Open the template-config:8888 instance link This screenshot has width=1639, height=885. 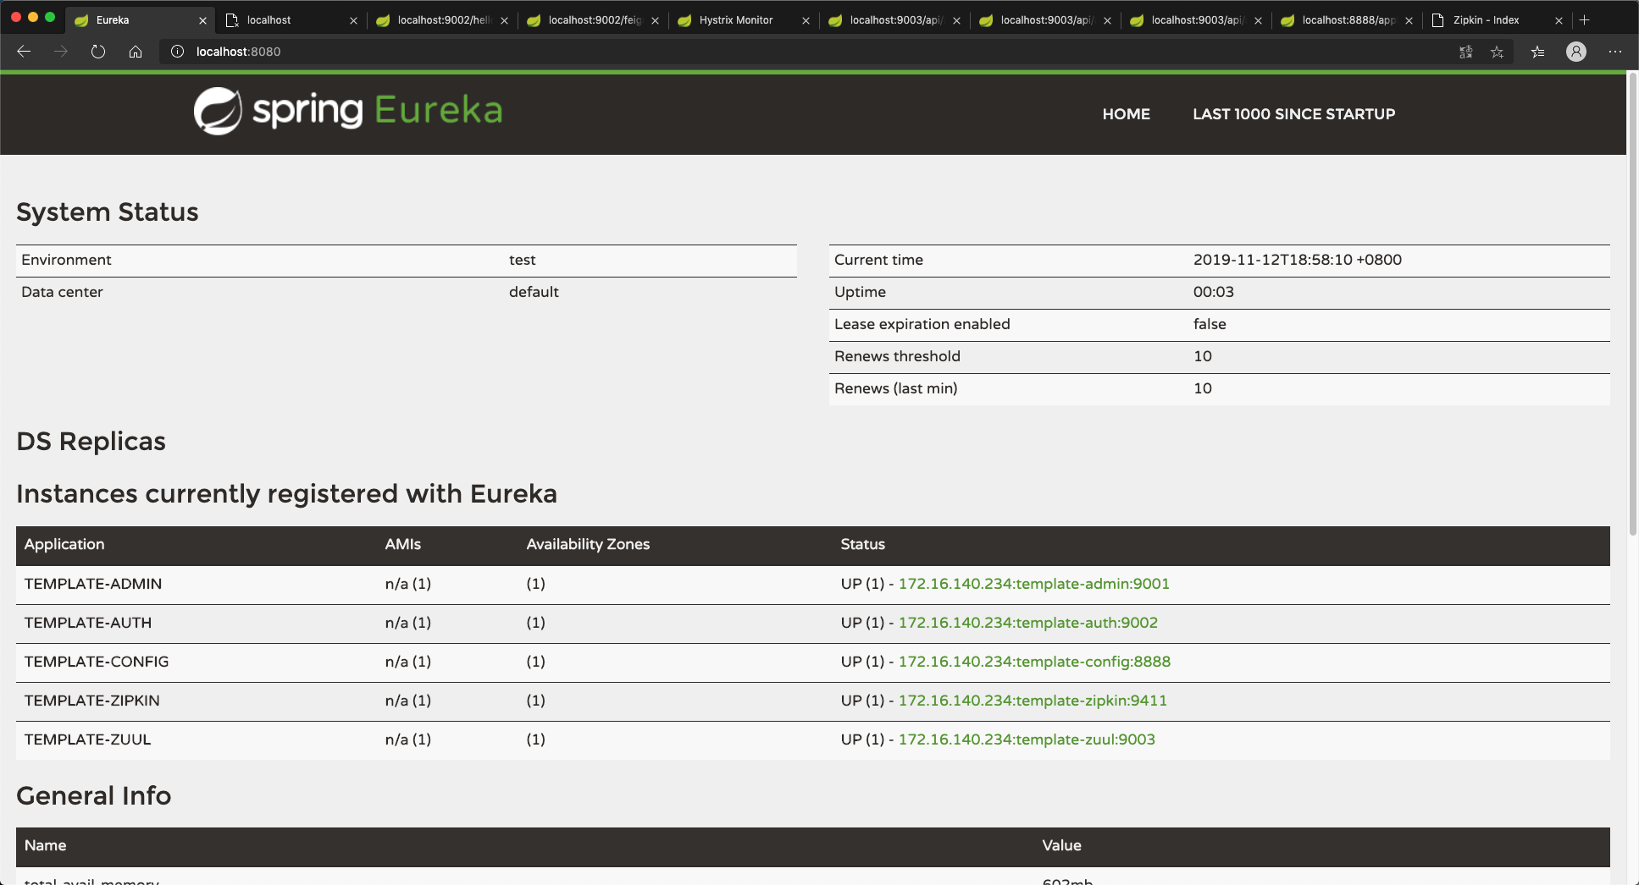pos(1034,662)
